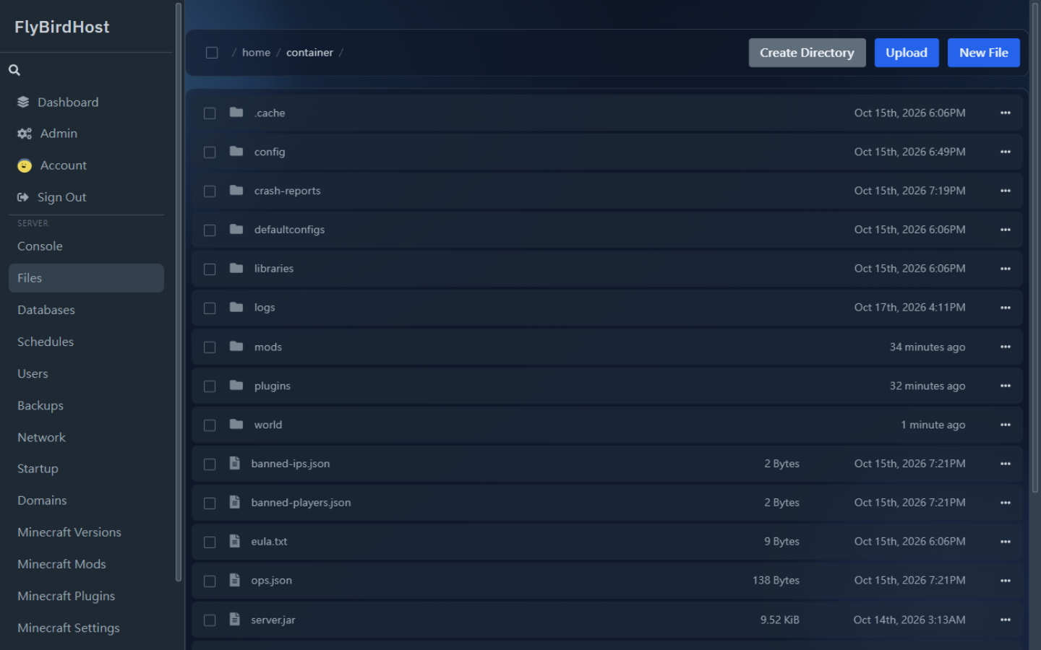Tick the checkbox for config folder

(x=210, y=152)
